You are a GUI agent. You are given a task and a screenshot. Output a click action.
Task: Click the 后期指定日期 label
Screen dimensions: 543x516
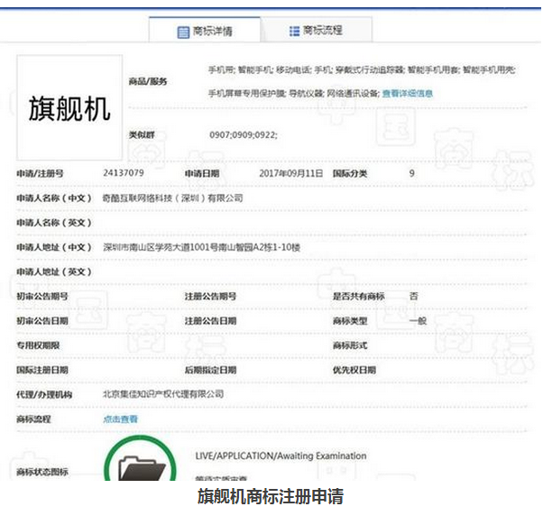(x=210, y=370)
